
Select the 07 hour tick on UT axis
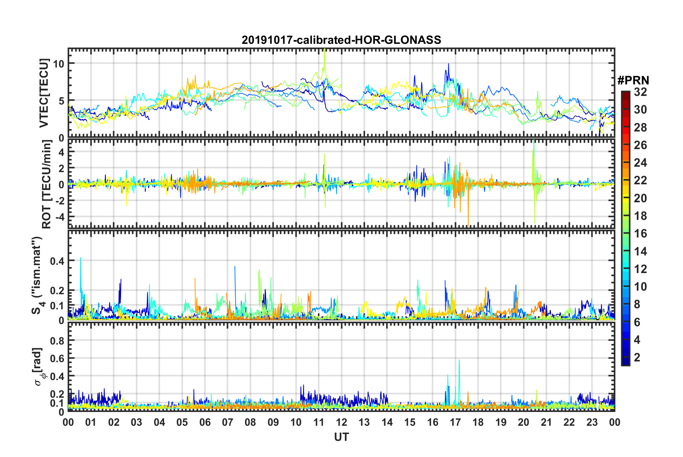click(x=228, y=422)
